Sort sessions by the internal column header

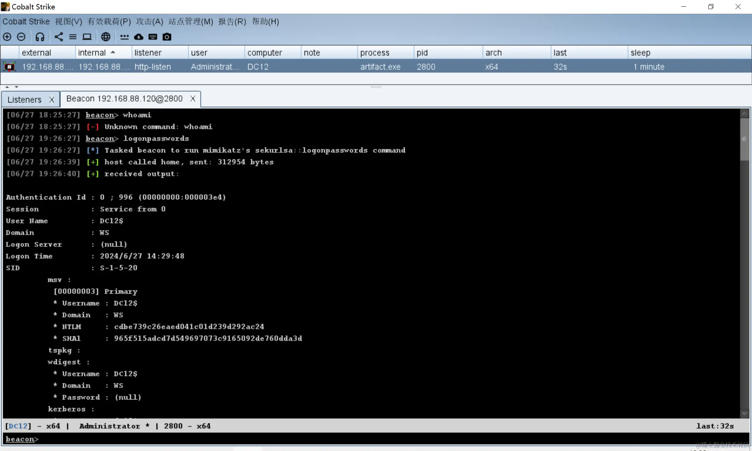[92, 53]
